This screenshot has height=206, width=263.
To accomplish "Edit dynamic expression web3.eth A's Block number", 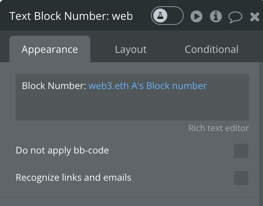I will [147, 86].
